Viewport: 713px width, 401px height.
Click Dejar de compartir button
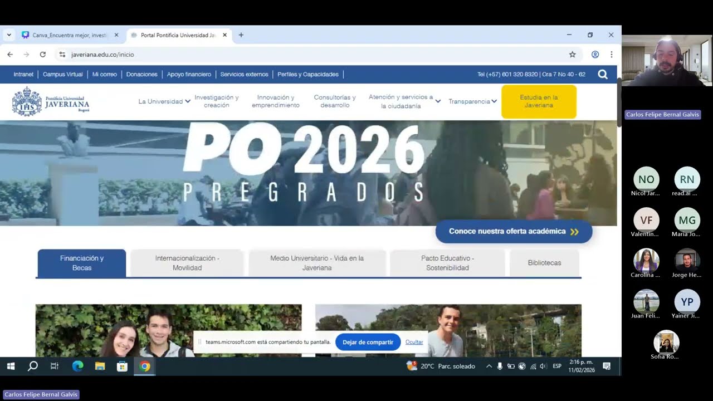(368, 342)
